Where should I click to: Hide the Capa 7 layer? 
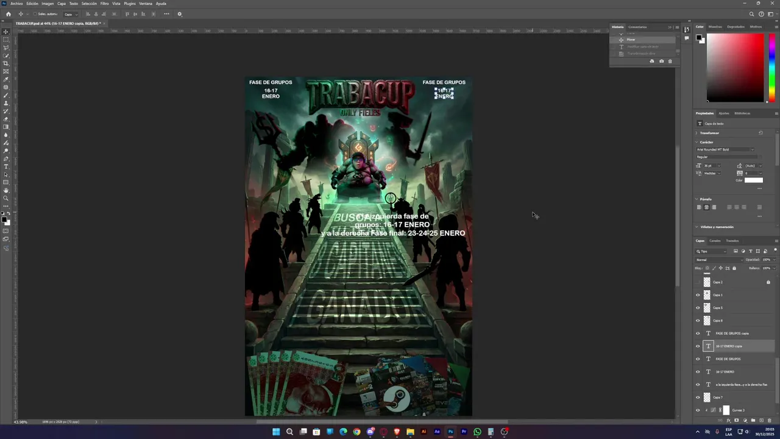pos(698,398)
